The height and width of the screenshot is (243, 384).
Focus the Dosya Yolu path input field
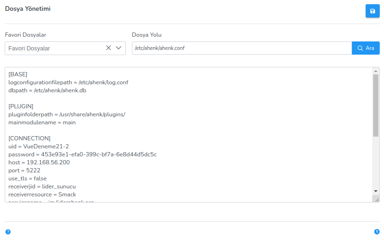click(x=241, y=48)
